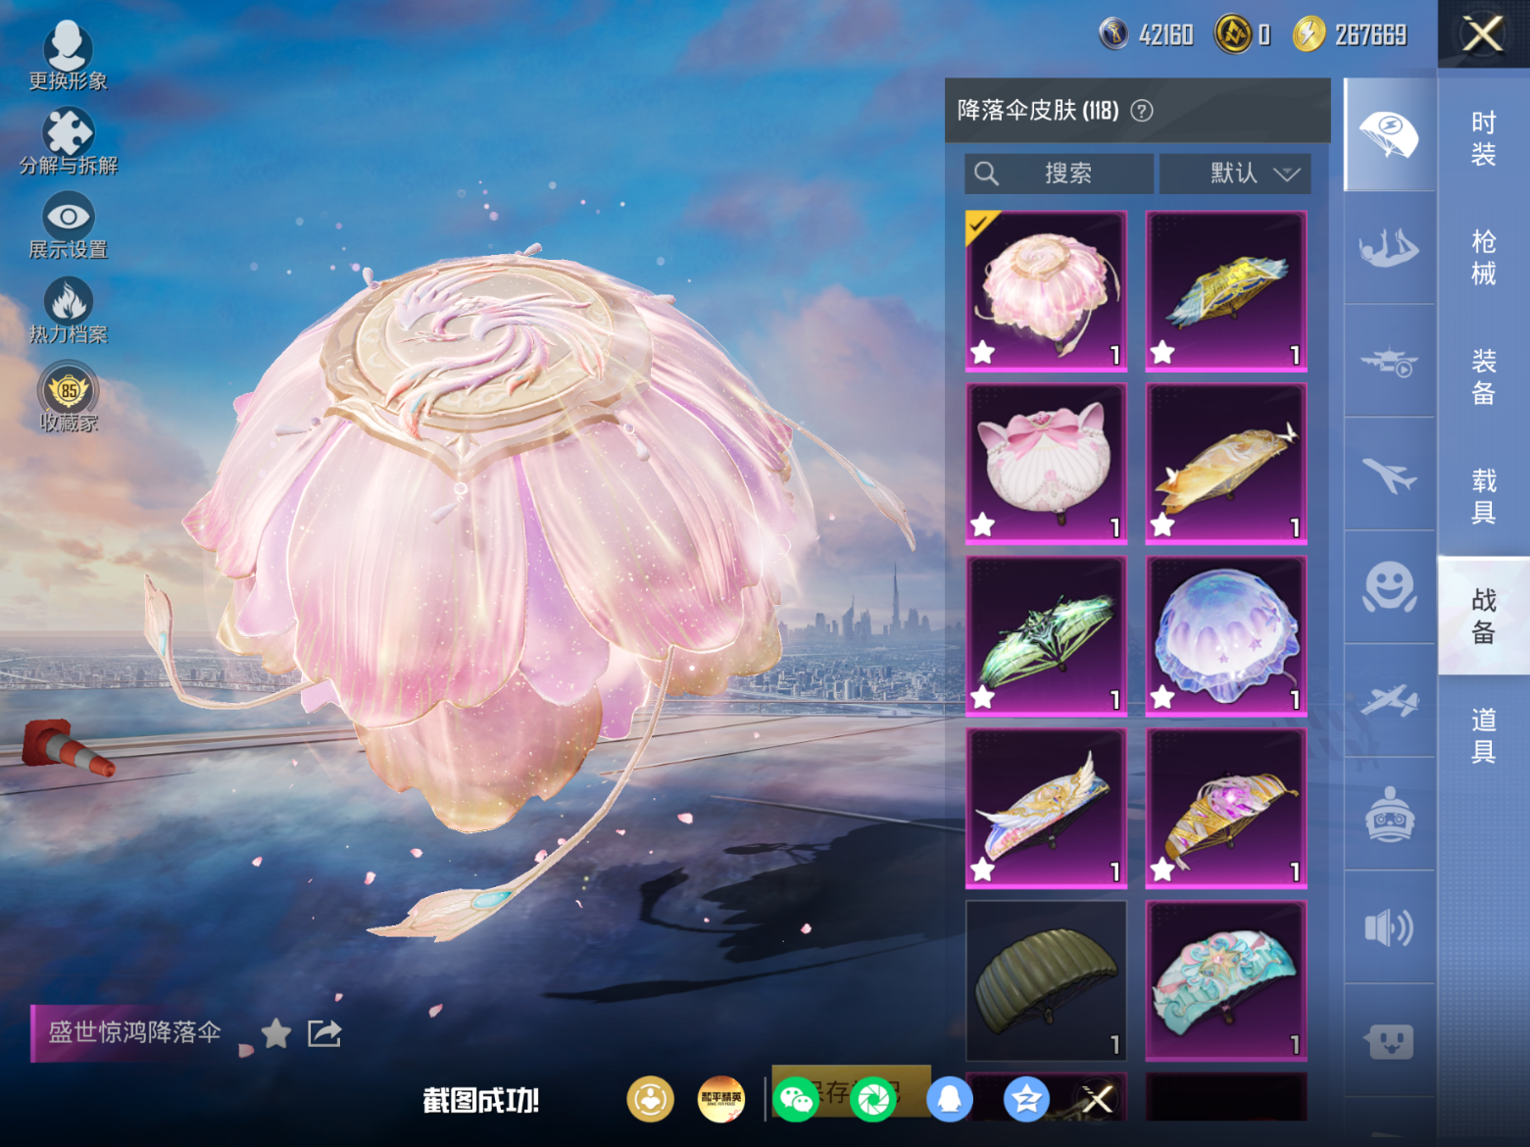1530x1147 pixels.
Task: Expand the 默认 sort dropdown
Action: [1235, 174]
